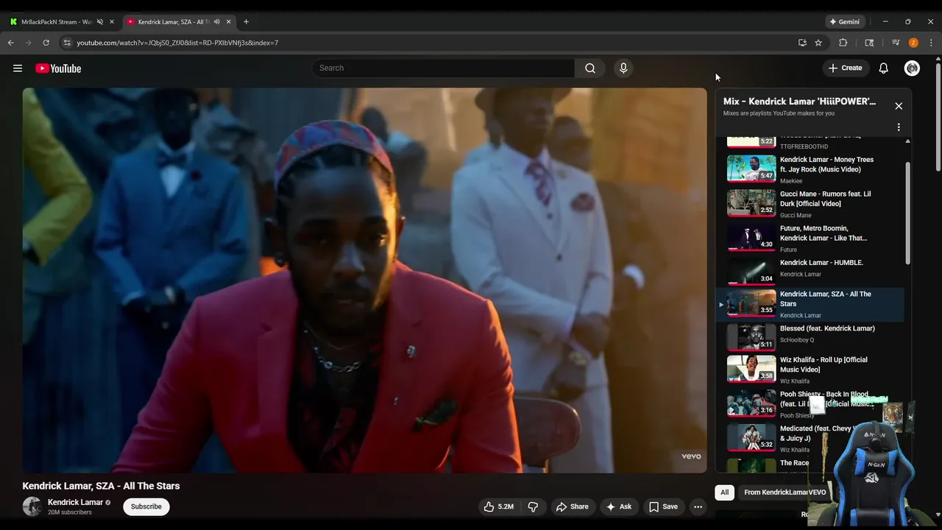
Task: Share the video
Action: click(x=572, y=506)
